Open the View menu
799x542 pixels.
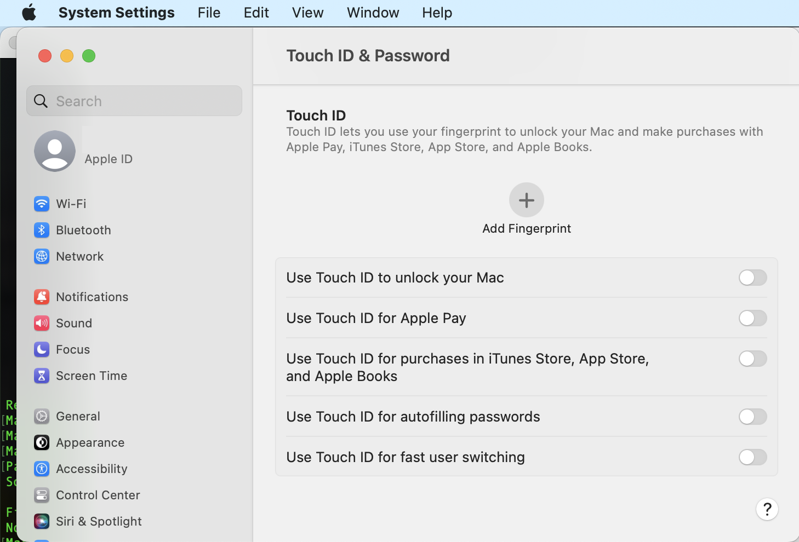[307, 13]
